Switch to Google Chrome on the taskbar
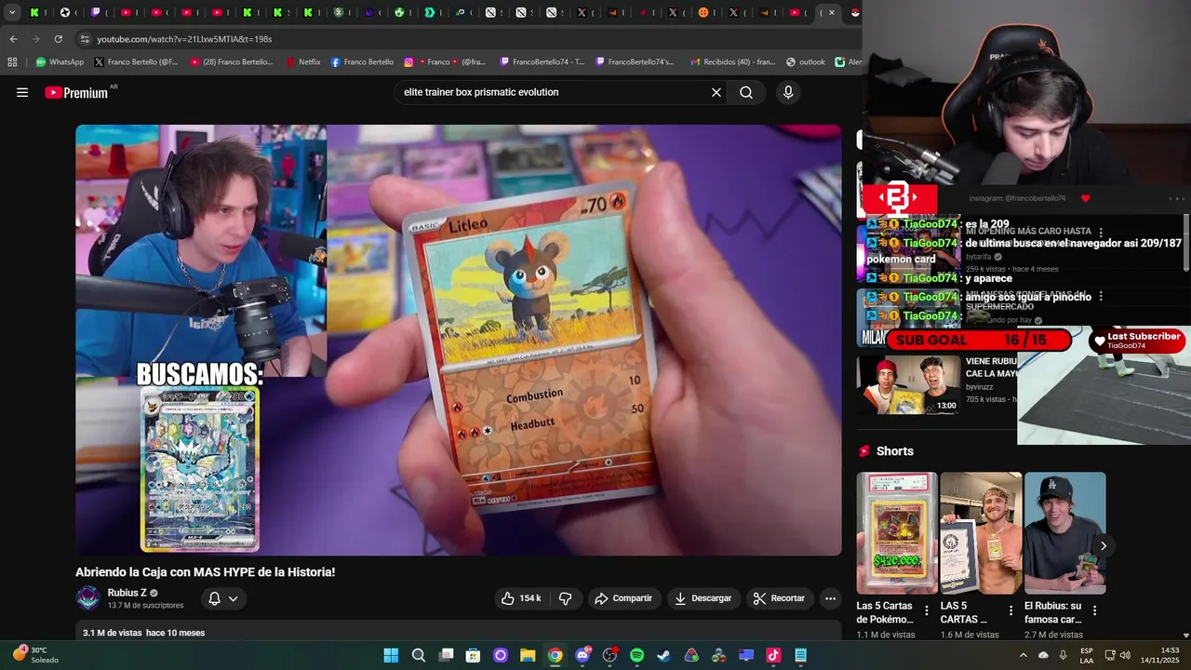Screen dimensions: 1191x670 555,655
